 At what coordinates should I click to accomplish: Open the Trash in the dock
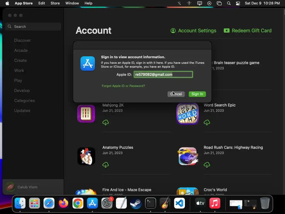(265, 203)
